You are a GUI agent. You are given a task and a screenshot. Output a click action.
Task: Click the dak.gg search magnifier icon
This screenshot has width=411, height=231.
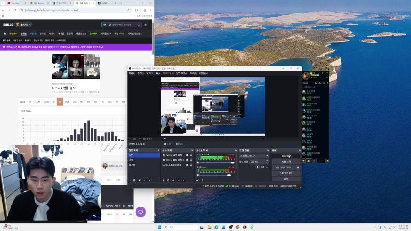coord(139,25)
